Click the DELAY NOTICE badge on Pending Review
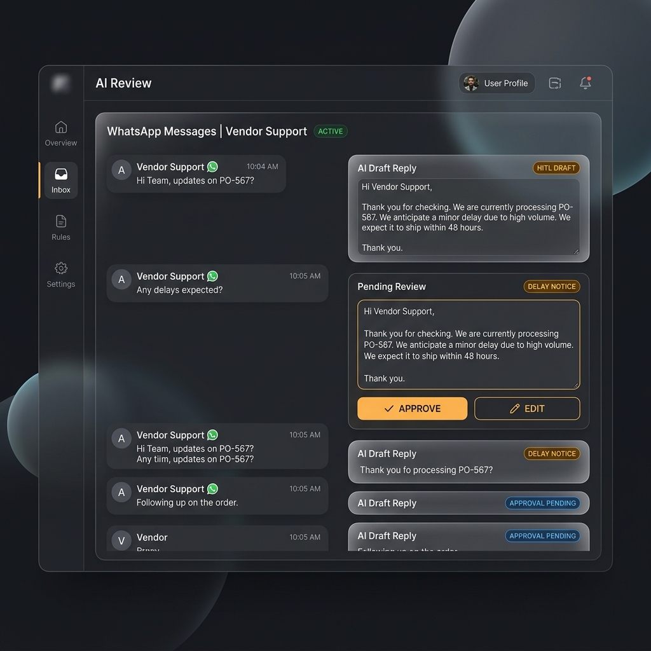 pyautogui.click(x=551, y=287)
